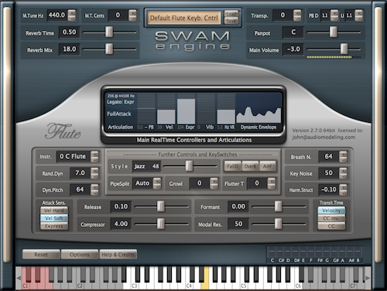Decrease Growl value with minus stepper

214,186
